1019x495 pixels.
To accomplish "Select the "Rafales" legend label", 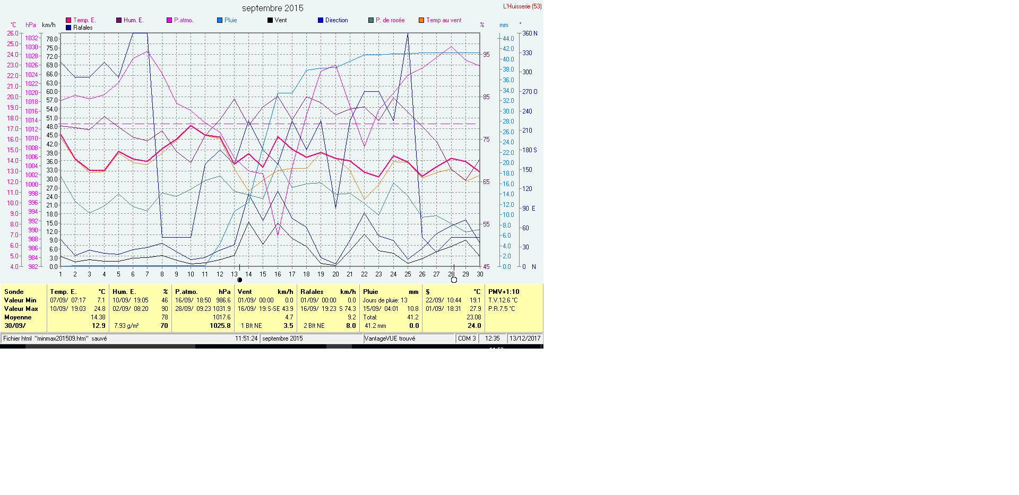I will pyautogui.click(x=83, y=28).
